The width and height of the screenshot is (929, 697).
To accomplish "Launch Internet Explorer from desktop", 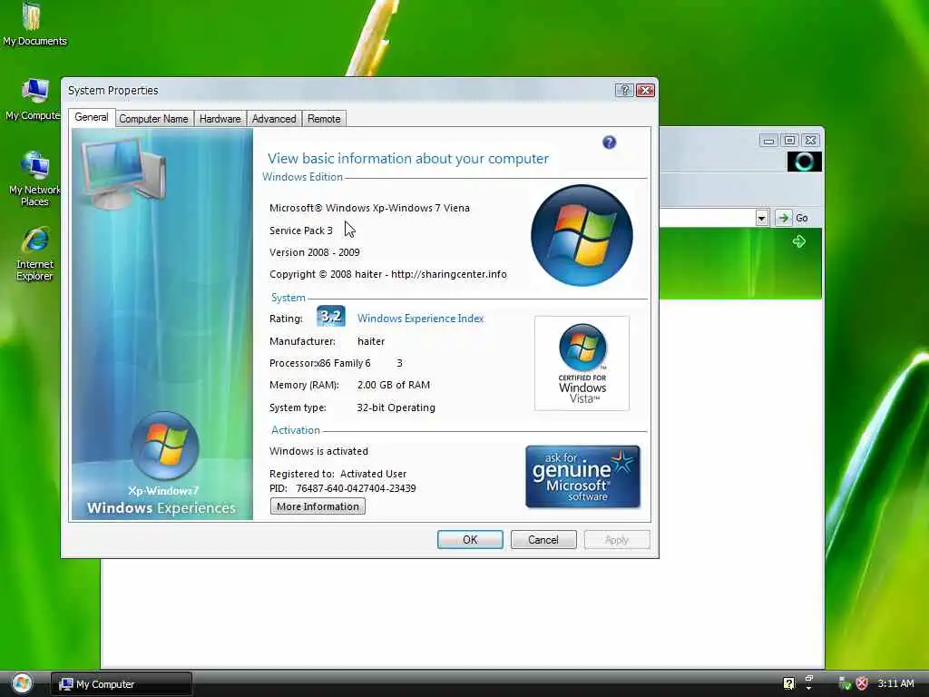I will click(x=35, y=254).
